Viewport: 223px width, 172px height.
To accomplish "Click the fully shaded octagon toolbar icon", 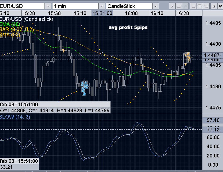I will point(220,6).
